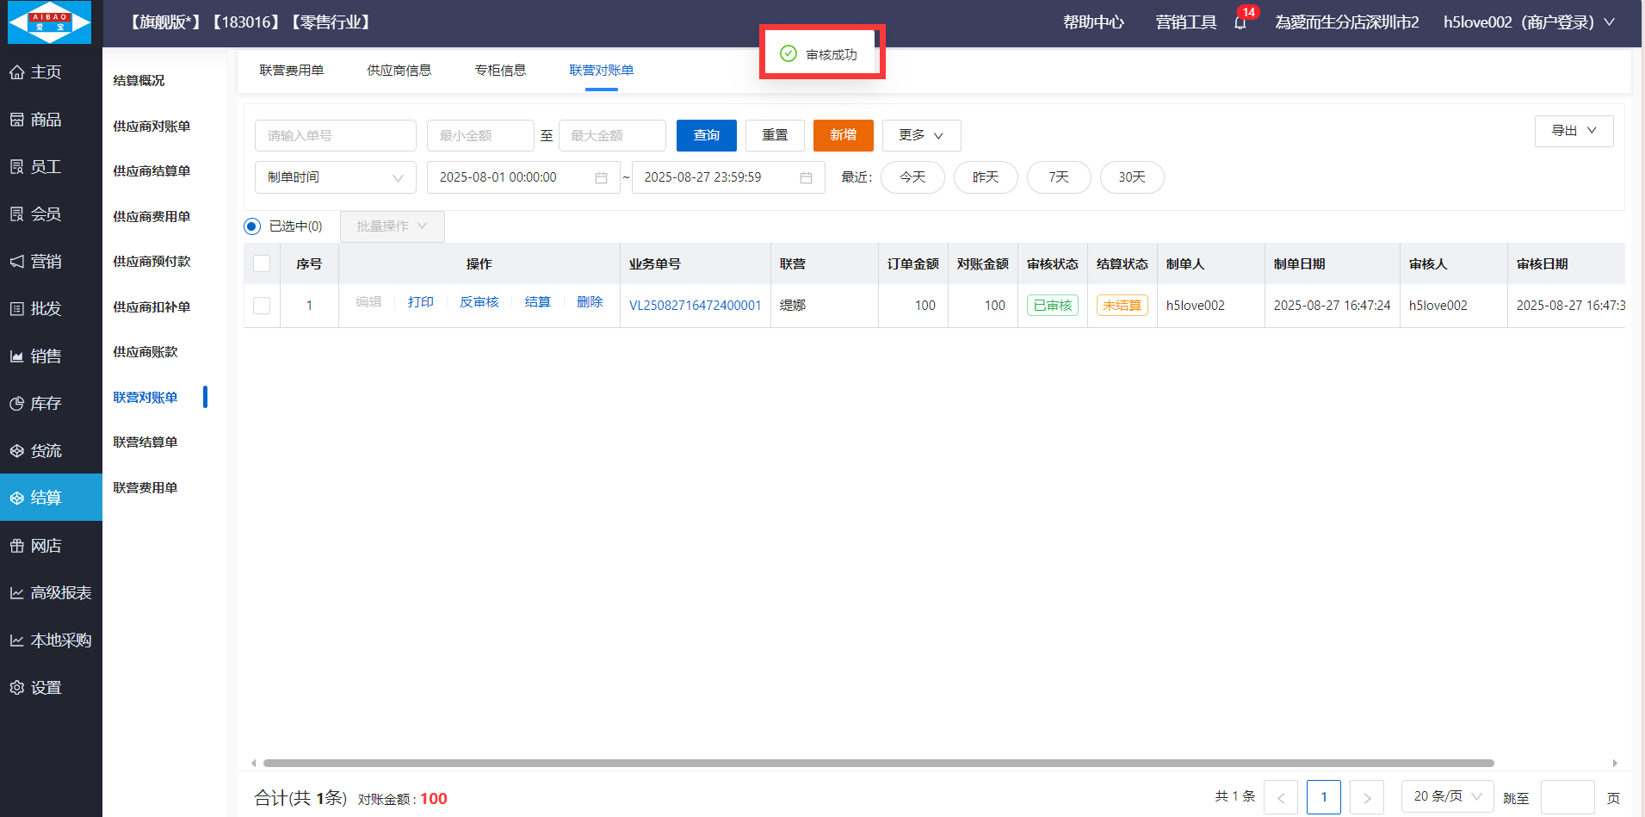Screen dimensions: 1645x817
Task: Click the AIBAO logo
Action: pos(50,22)
